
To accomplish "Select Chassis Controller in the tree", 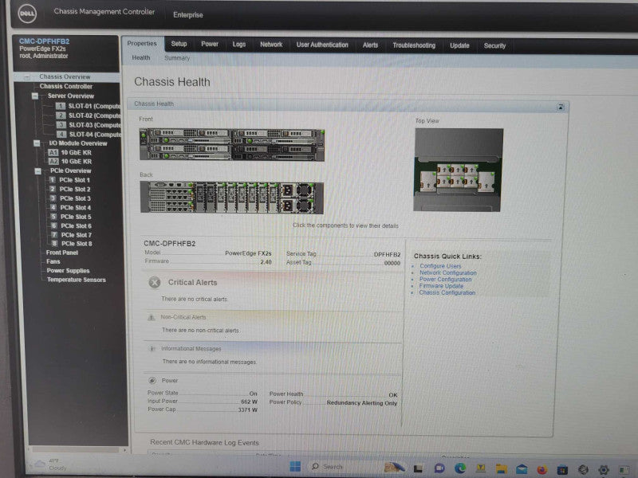I will pos(66,86).
